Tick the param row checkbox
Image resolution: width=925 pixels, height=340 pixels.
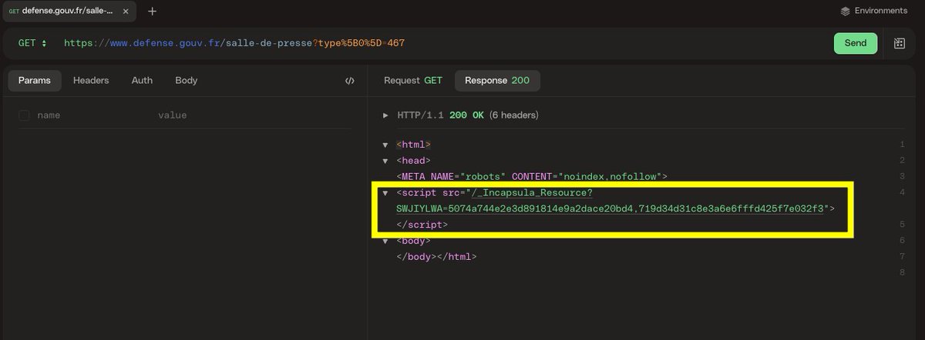(24, 115)
